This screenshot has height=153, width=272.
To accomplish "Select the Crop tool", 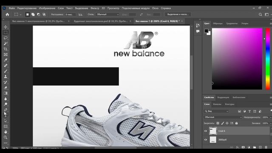I will (6, 49).
